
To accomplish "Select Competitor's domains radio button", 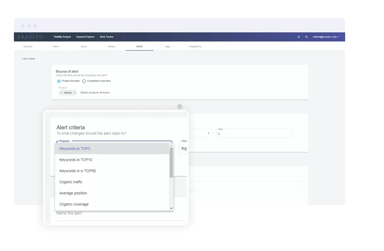I will coord(84,81).
